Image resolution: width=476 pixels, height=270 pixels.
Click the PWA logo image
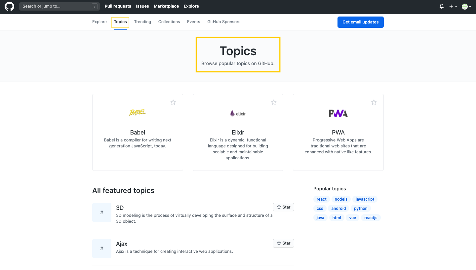tap(338, 113)
